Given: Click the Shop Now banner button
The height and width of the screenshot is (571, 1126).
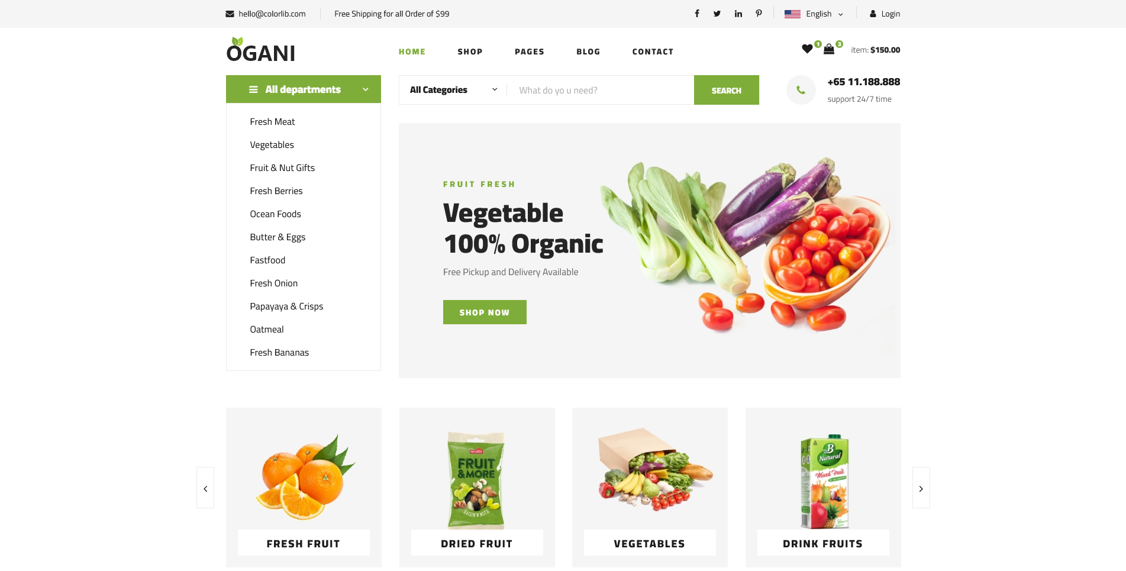Looking at the screenshot, I should 485,312.
